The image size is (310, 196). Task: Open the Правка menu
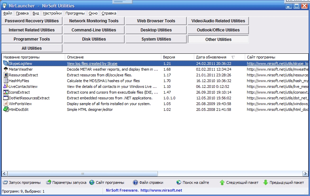(22, 13)
